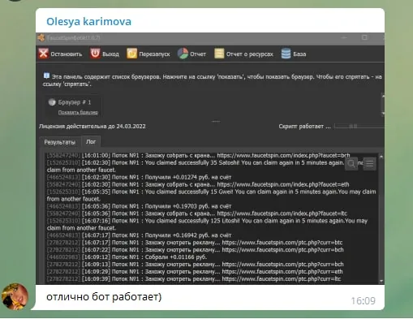Click the '15 Gwei' claimed message line
Viewport: 413px width, 319px height.
pyautogui.click(x=211, y=195)
